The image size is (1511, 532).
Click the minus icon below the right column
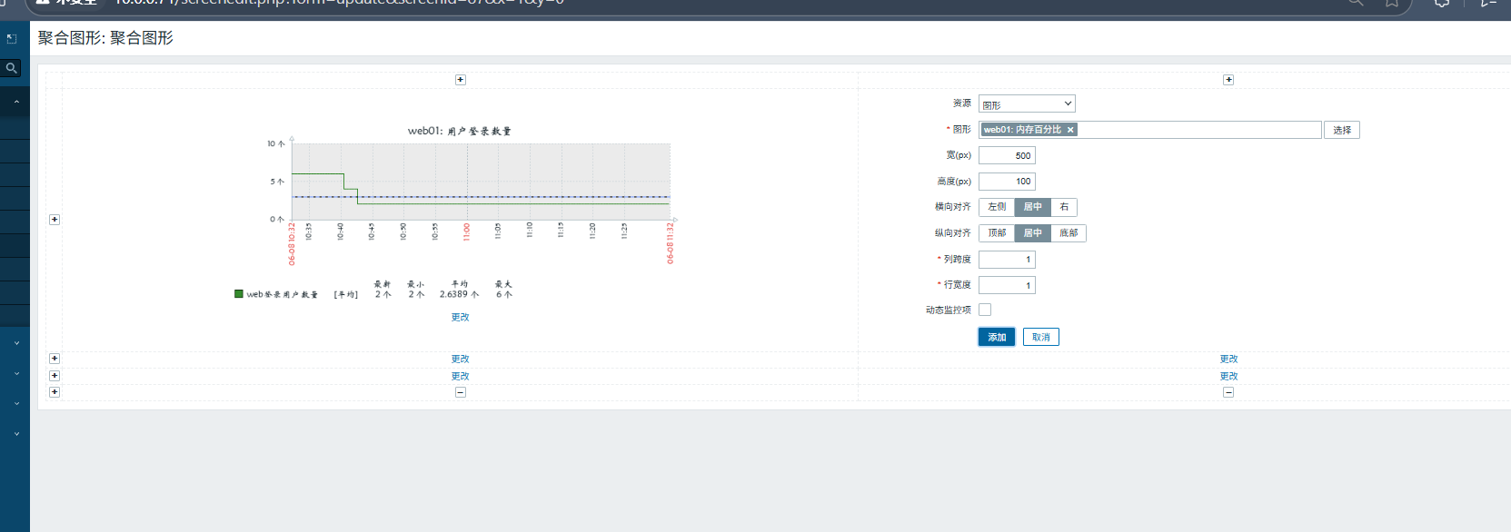[1228, 392]
